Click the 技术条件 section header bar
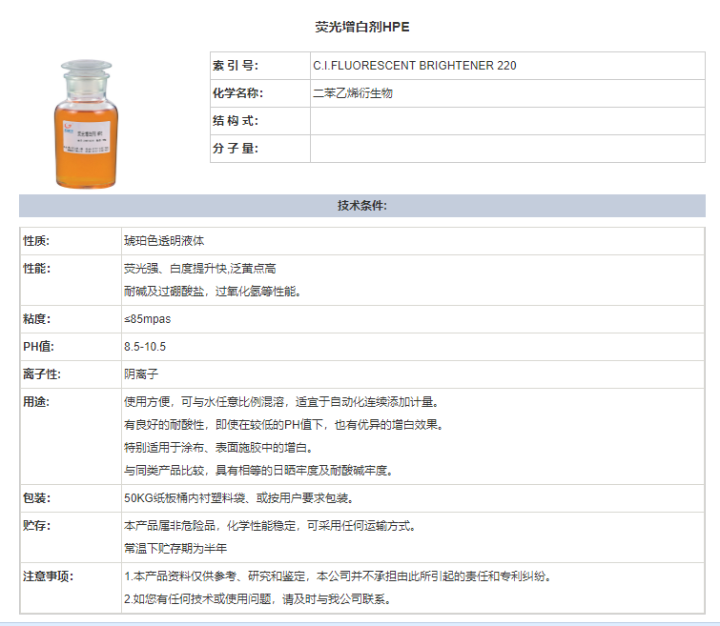This screenshot has width=720, height=626. pyautogui.click(x=361, y=206)
